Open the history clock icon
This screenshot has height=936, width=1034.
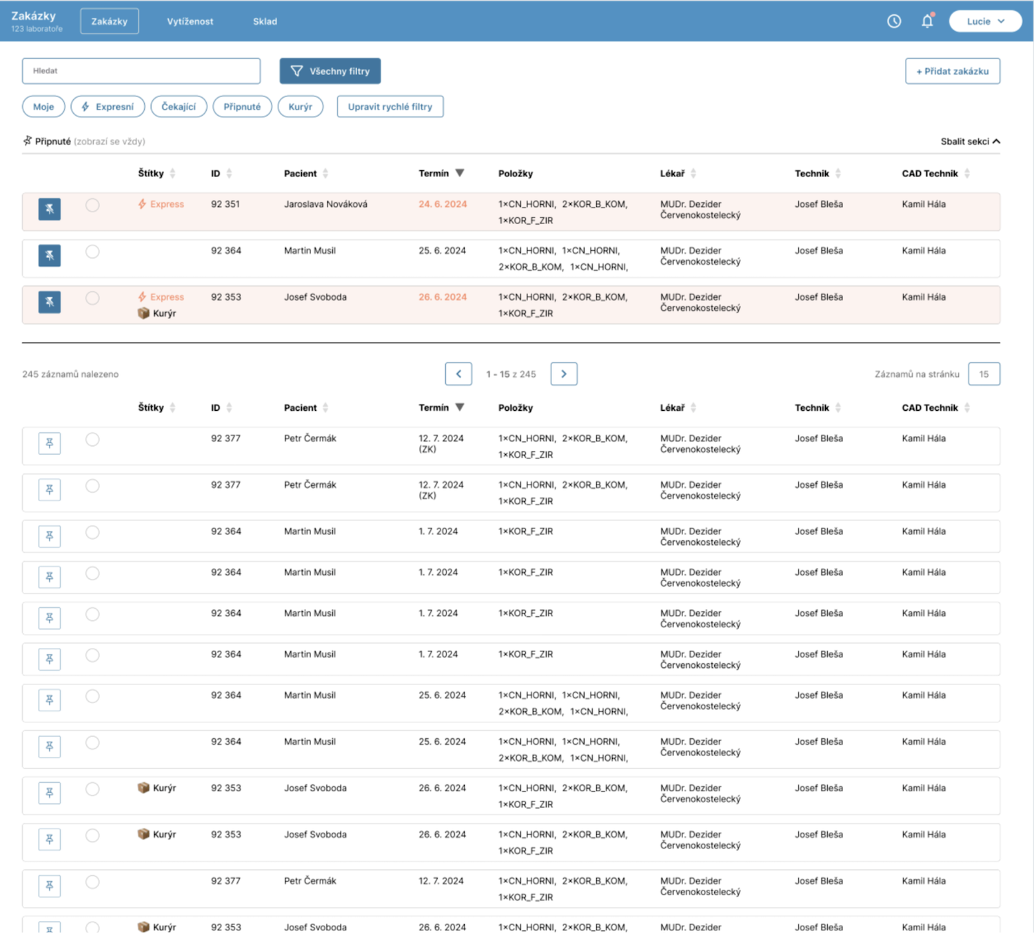(893, 21)
